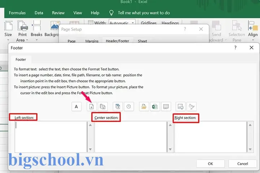The image size is (260, 173).
Task: Click OK in the Footer dialog
Action: (211, 164)
